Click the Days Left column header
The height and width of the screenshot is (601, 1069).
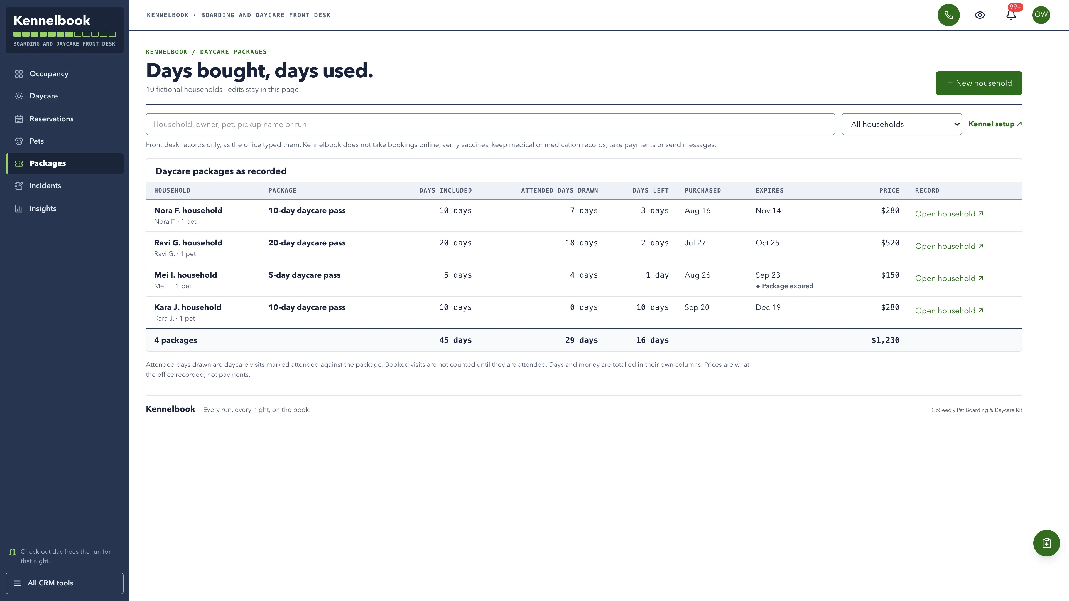click(650, 190)
